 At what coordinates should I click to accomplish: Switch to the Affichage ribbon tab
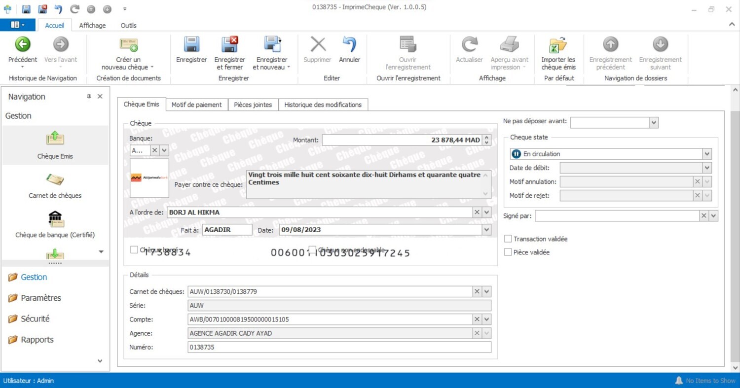(x=92, y=25)
